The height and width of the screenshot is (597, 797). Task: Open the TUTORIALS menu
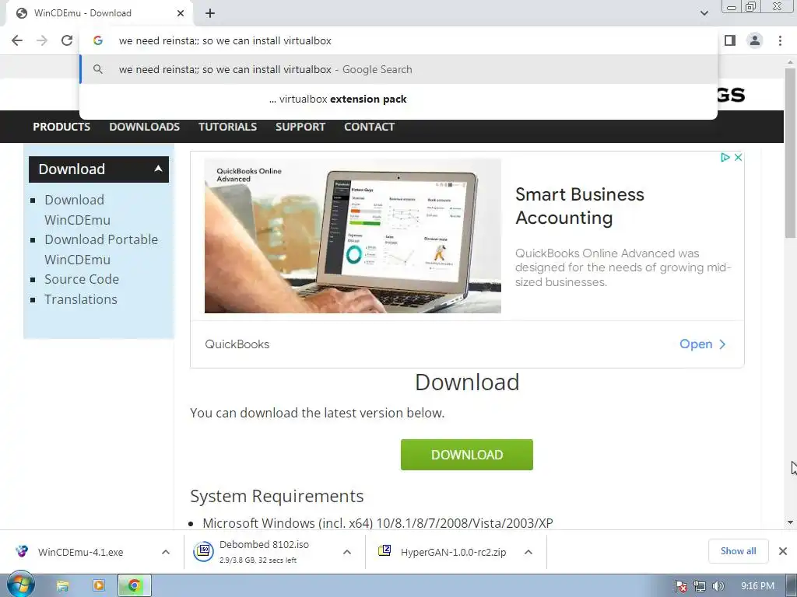tap(227, 127)
